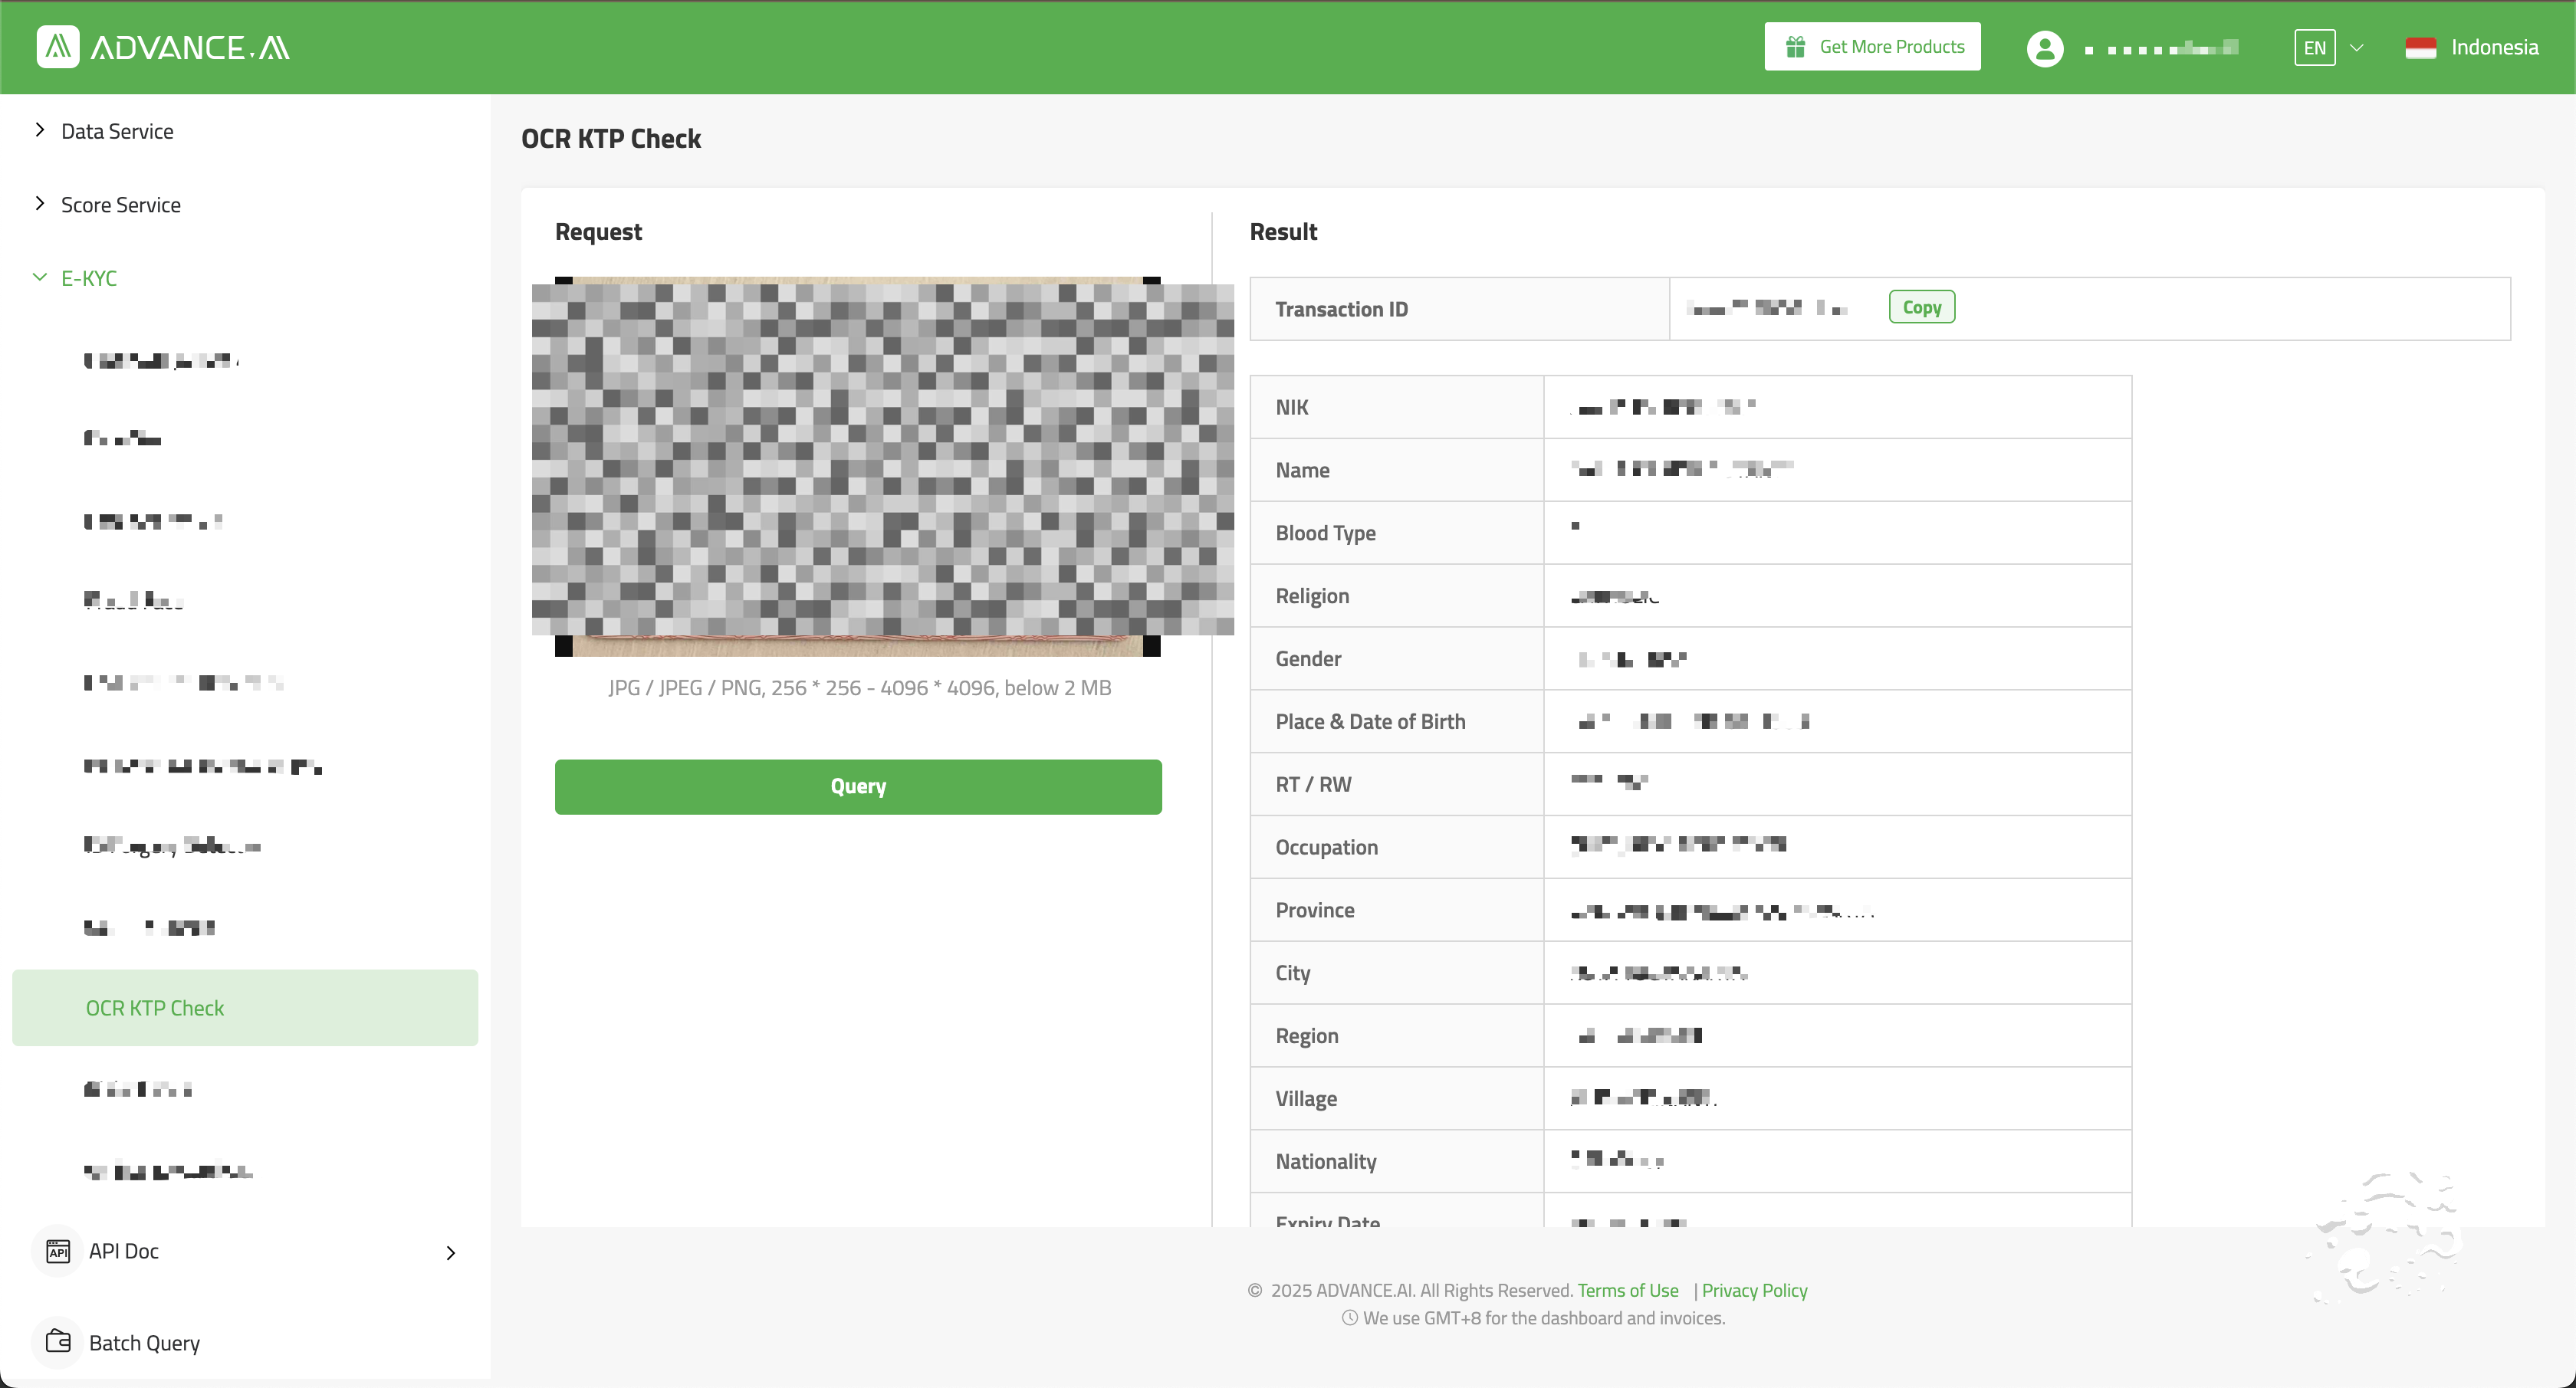Click the clock icon near GMT+8 notice

1349,1318
